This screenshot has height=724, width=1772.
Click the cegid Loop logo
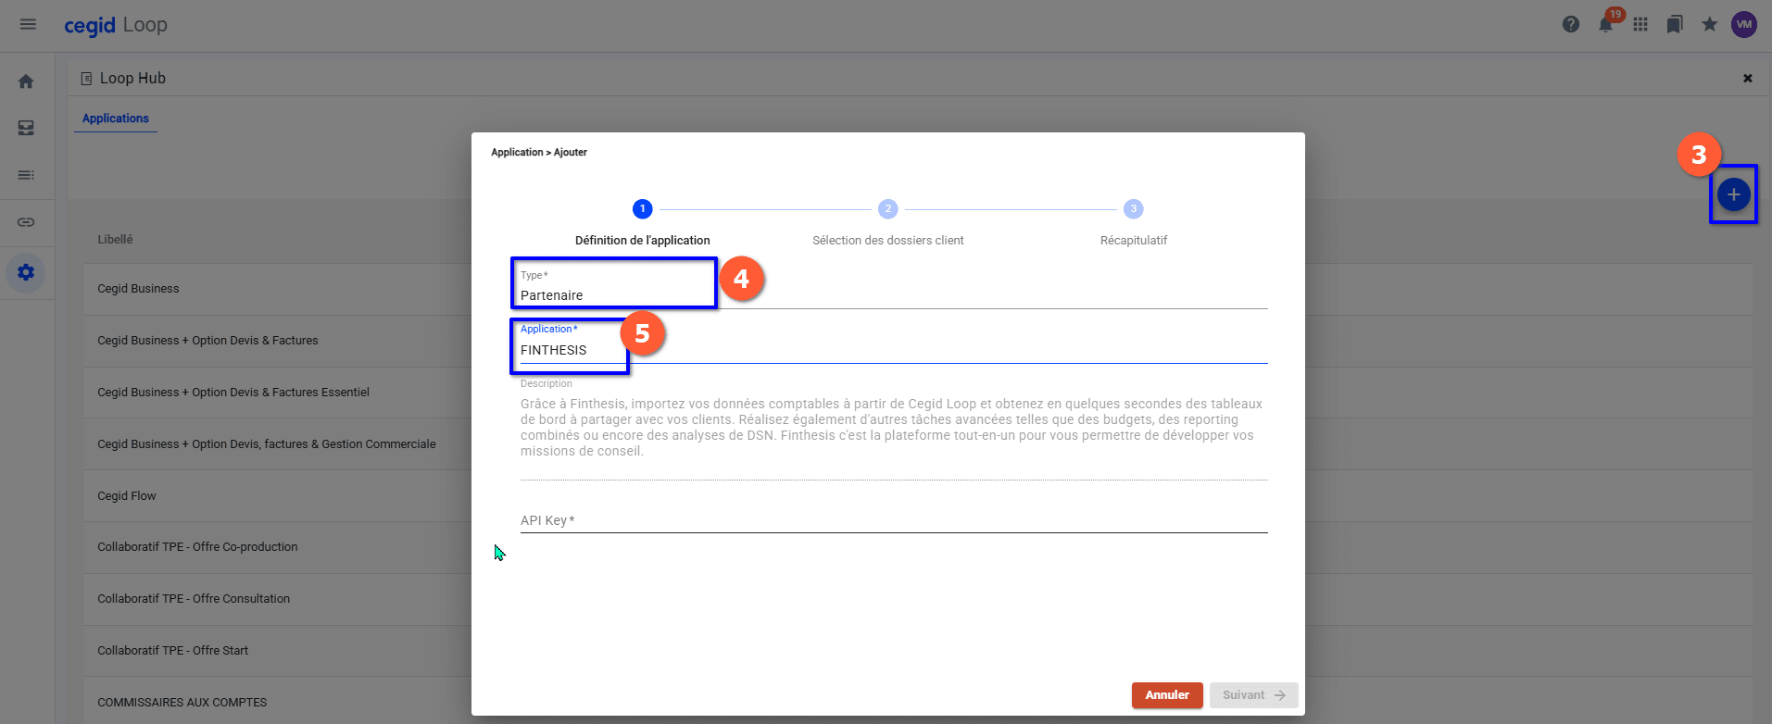coord(116,25)
